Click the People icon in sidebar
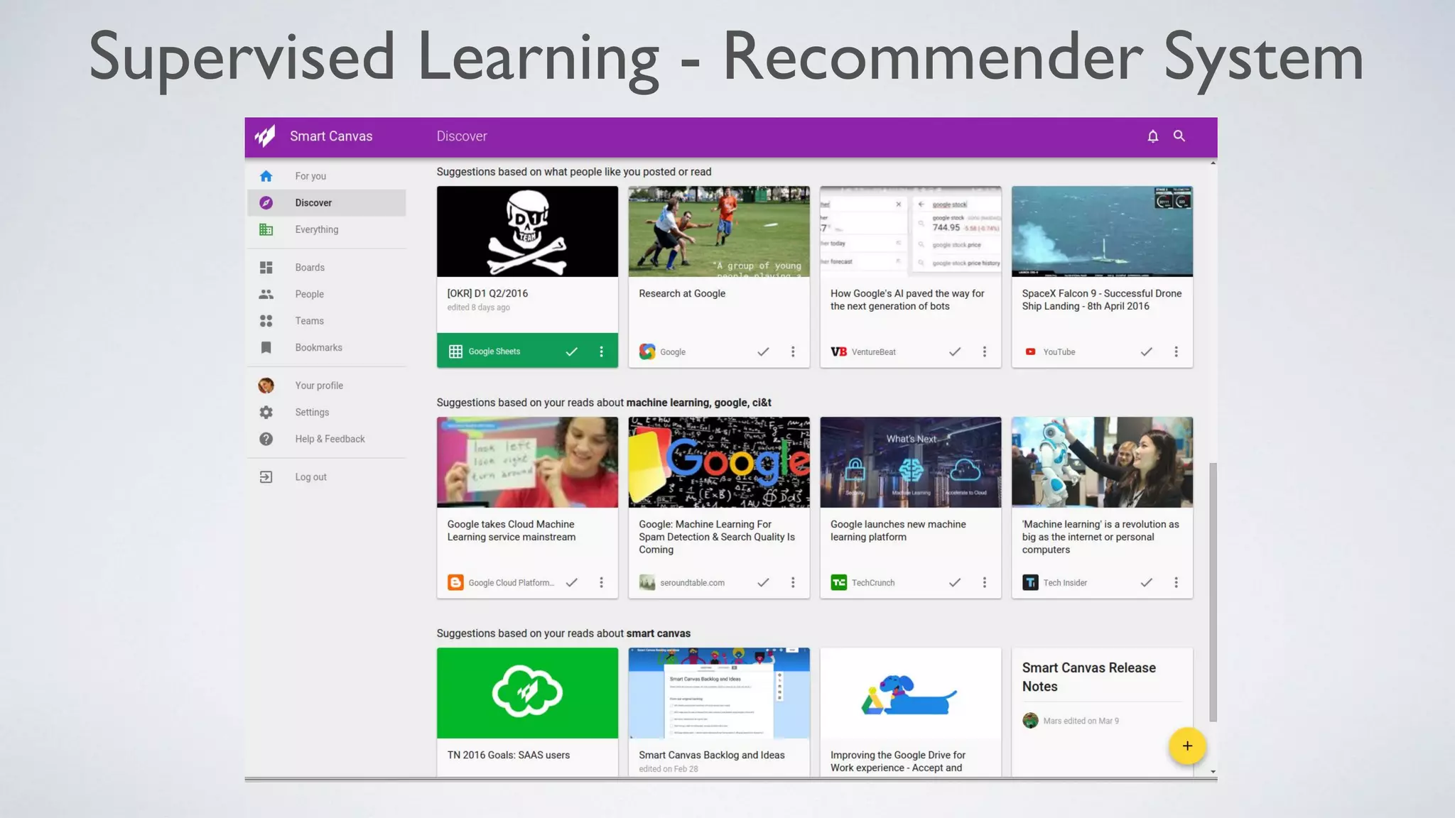This screenshot has width=1455, height=818. 266,294
